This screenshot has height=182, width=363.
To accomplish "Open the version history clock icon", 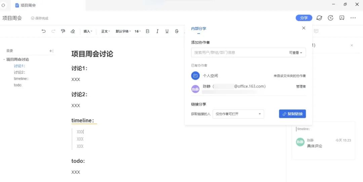I will (330, 18).
